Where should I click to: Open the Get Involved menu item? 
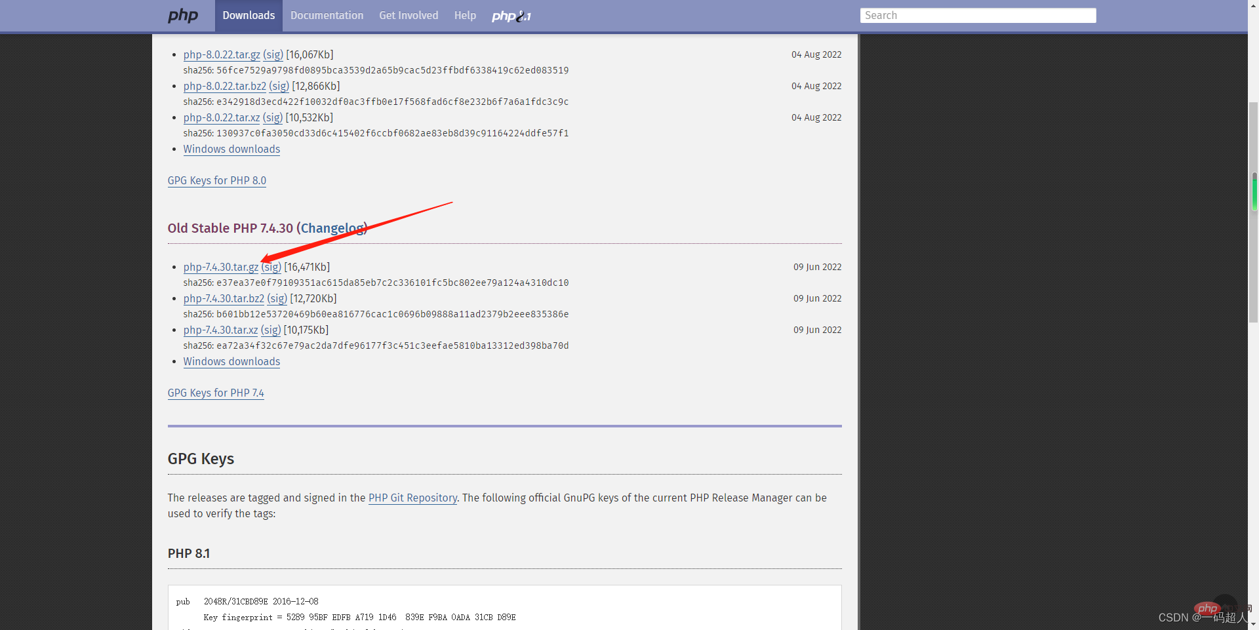coord(409,16)
